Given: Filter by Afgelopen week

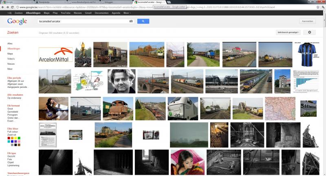Looking at the screenshot, I should pos(15,84).
